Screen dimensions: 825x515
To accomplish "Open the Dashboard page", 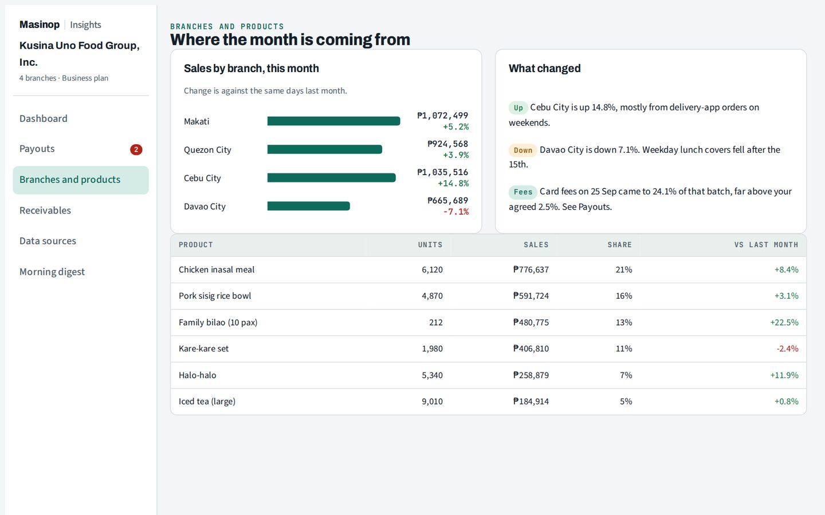I will [x=81, y=118].
